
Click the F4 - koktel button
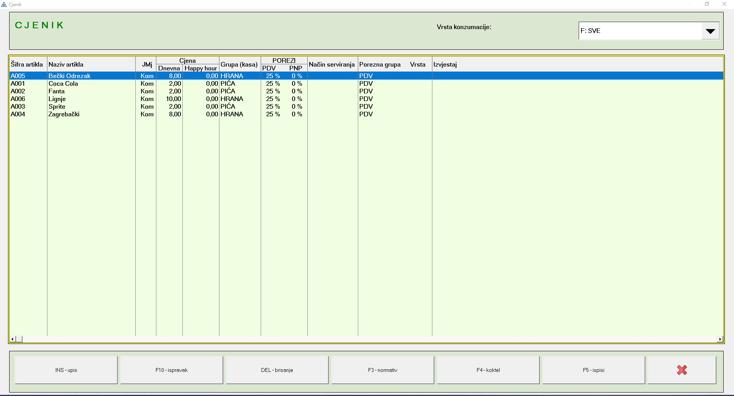point(488,370)
